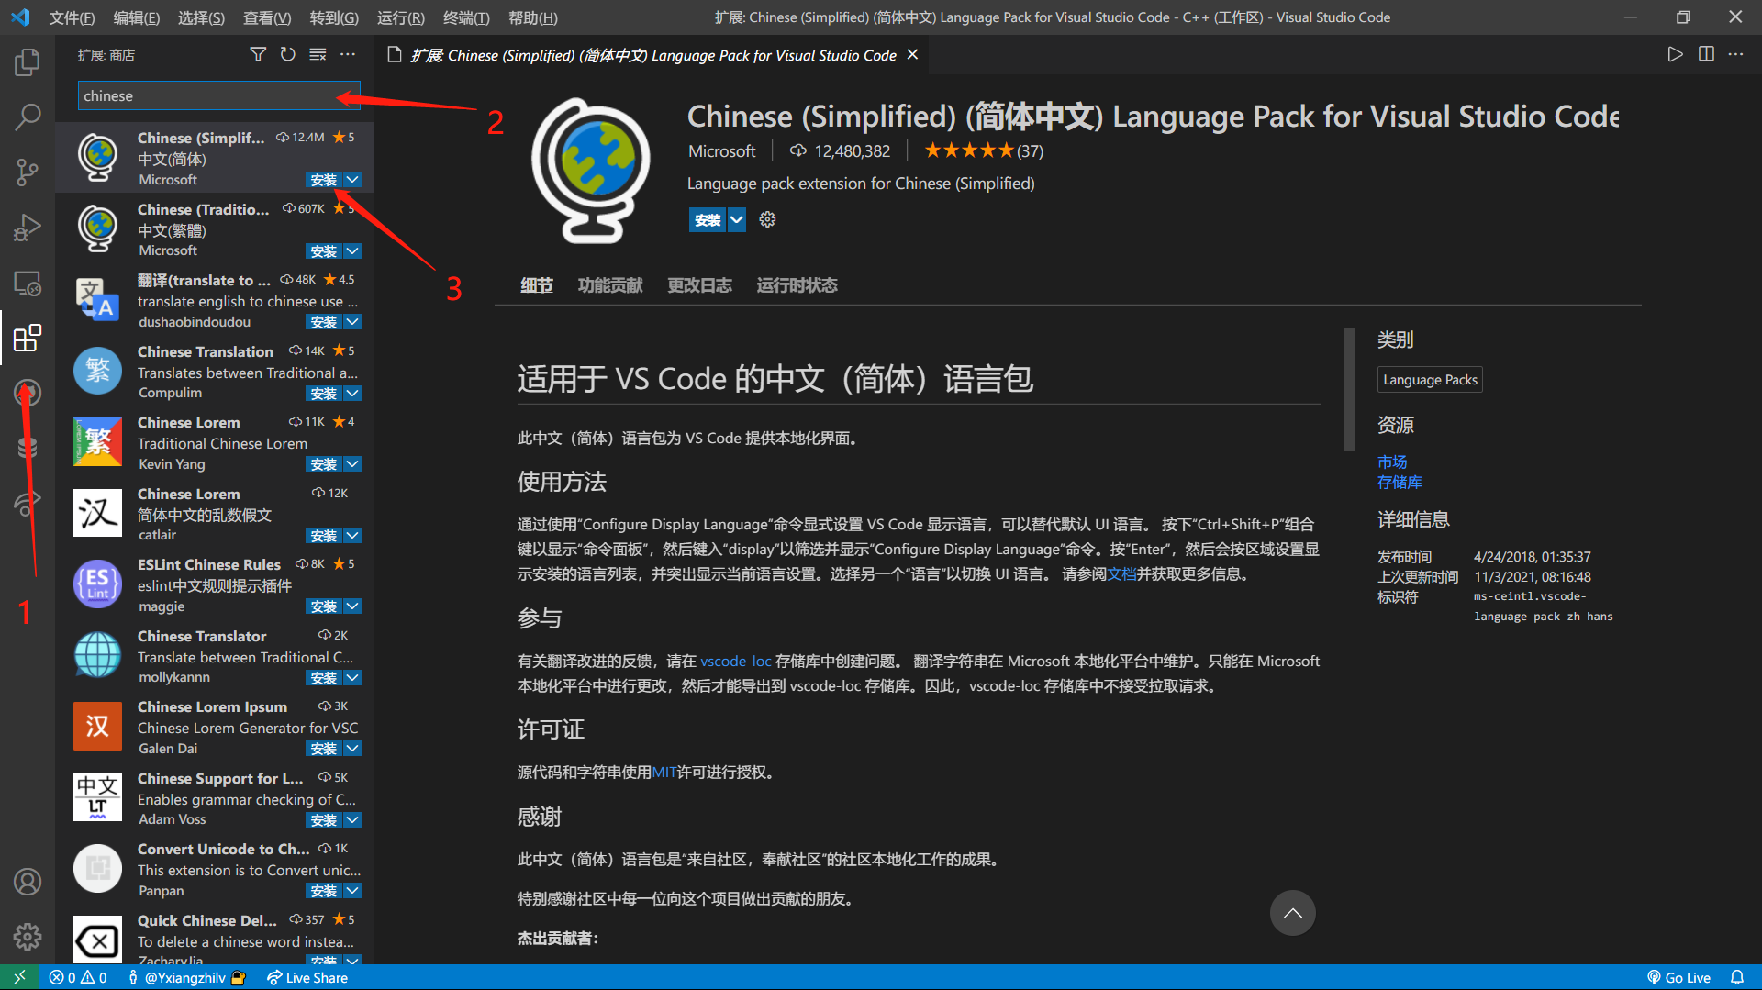Open the Run and Debug view
The image size is (1762, 990).
click(x=28, y=227)
